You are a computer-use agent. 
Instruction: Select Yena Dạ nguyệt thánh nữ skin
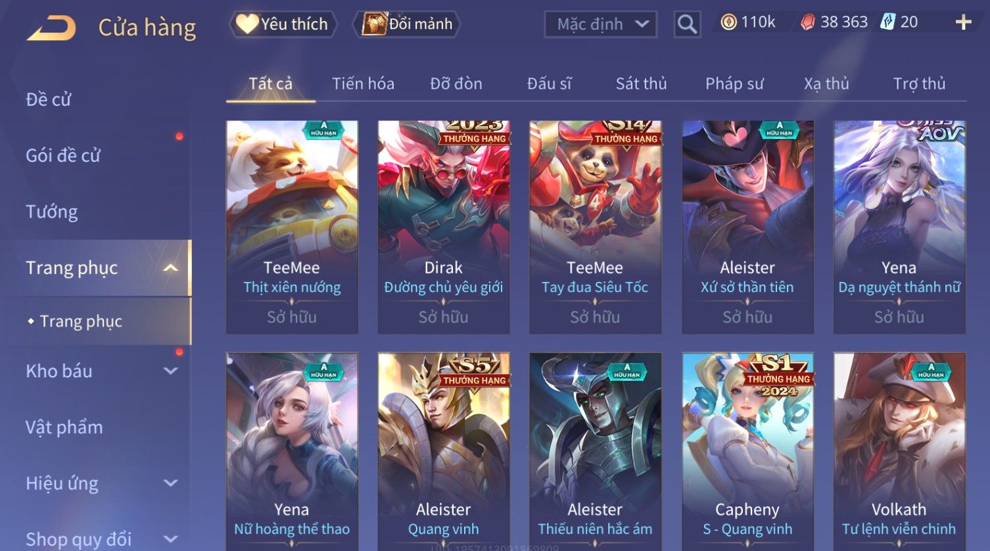coord(899,227)
